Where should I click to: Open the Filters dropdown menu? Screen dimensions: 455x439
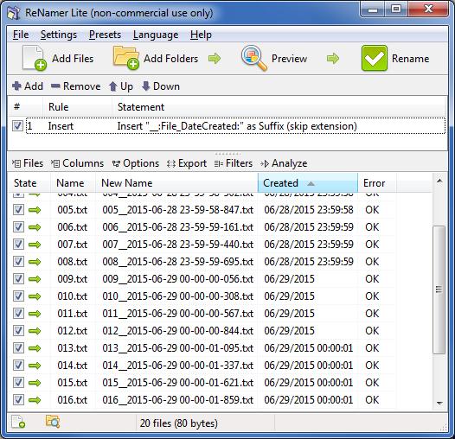tap(234, 163)
